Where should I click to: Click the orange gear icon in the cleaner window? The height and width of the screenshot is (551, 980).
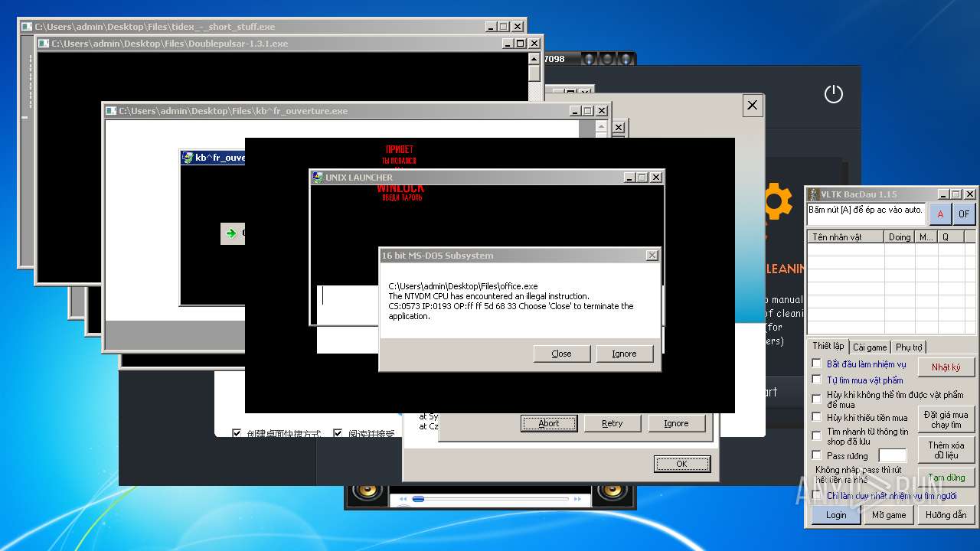pos(776,201)
